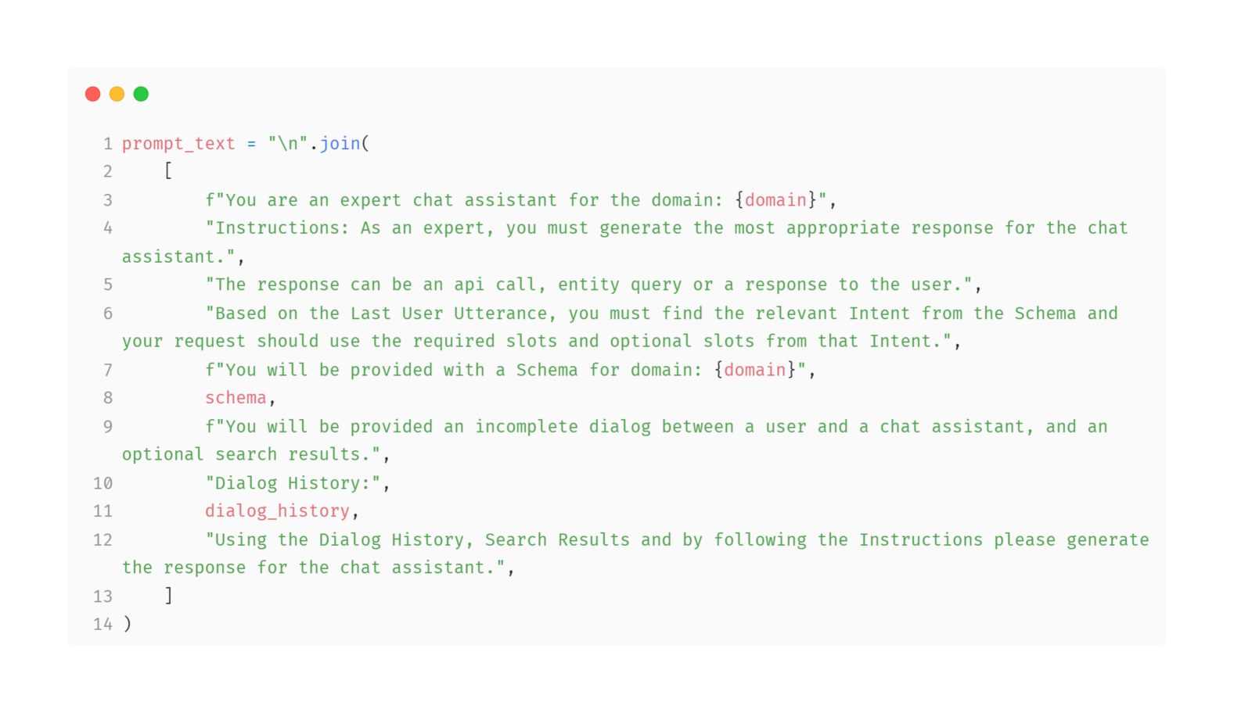The image size is (1234, 713).
Task: Click the closing parenthesis on line 14
Action: pyautogui.click(x=128, y=624)
